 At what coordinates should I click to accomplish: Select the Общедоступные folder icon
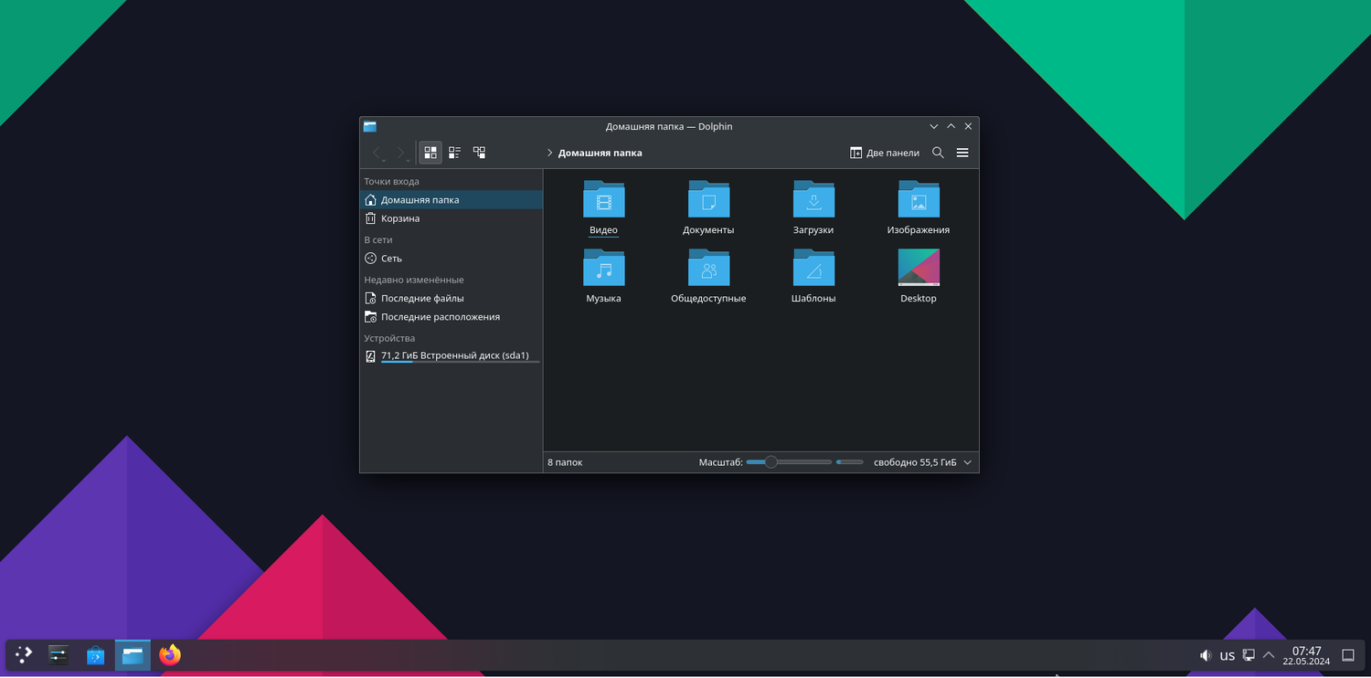708,268
